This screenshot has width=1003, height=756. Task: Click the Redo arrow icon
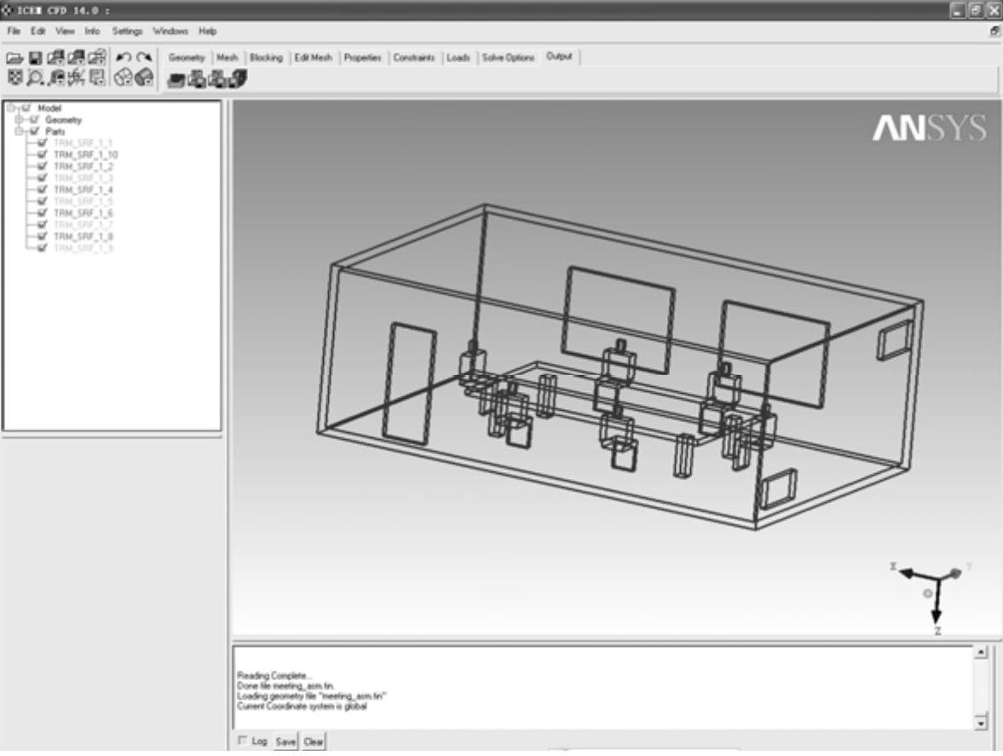[x=142, y=59]
